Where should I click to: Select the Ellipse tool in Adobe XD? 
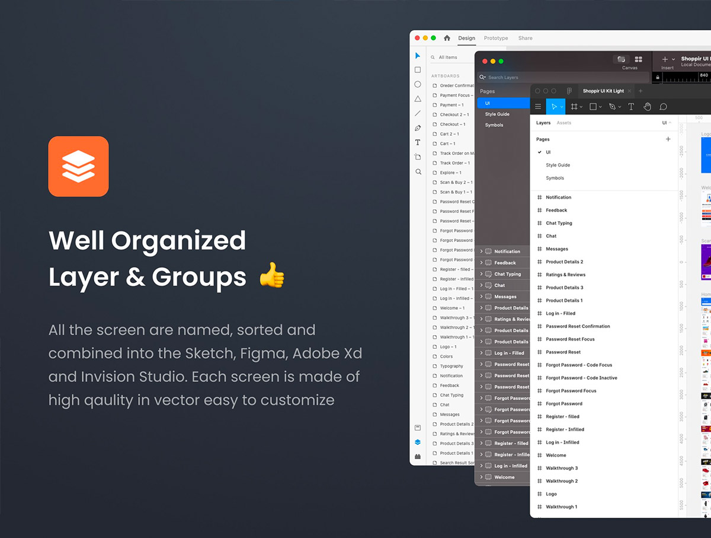tap(418, 84)
